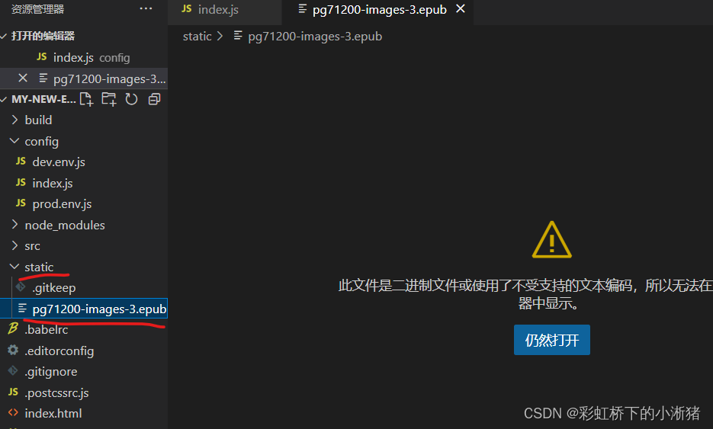The image size is (713, 429).
Task: Click the git icon beside .gitignore
Action: coord(13,371)
